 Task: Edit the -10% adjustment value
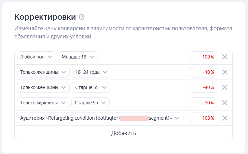click(204, 72)
